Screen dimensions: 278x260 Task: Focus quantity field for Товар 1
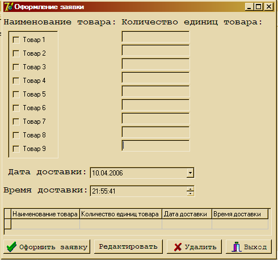(x=155, y=37)
